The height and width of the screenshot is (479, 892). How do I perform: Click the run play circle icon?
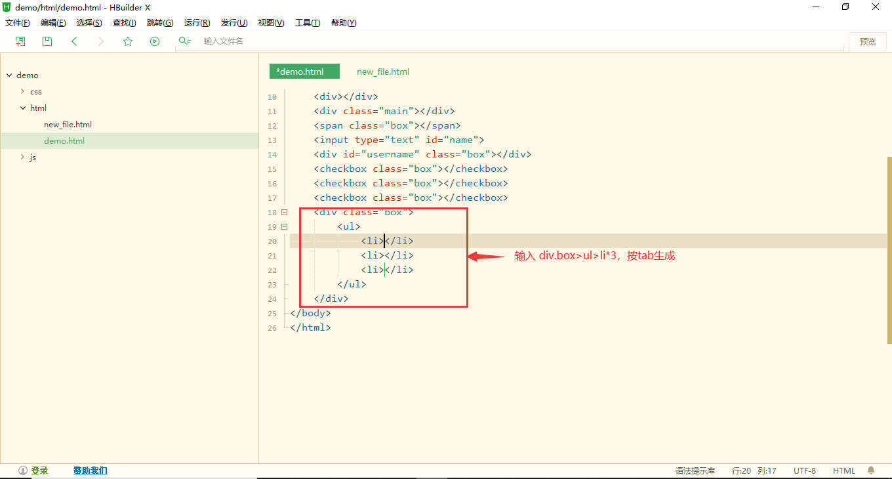(x=155, y=41)
